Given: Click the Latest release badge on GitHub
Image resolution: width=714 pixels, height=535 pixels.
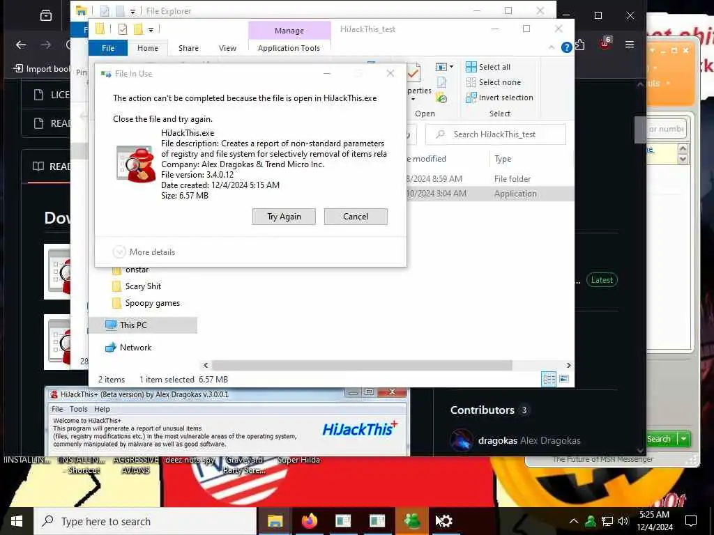Looking at the screenshot, I should tap(602, 280).
